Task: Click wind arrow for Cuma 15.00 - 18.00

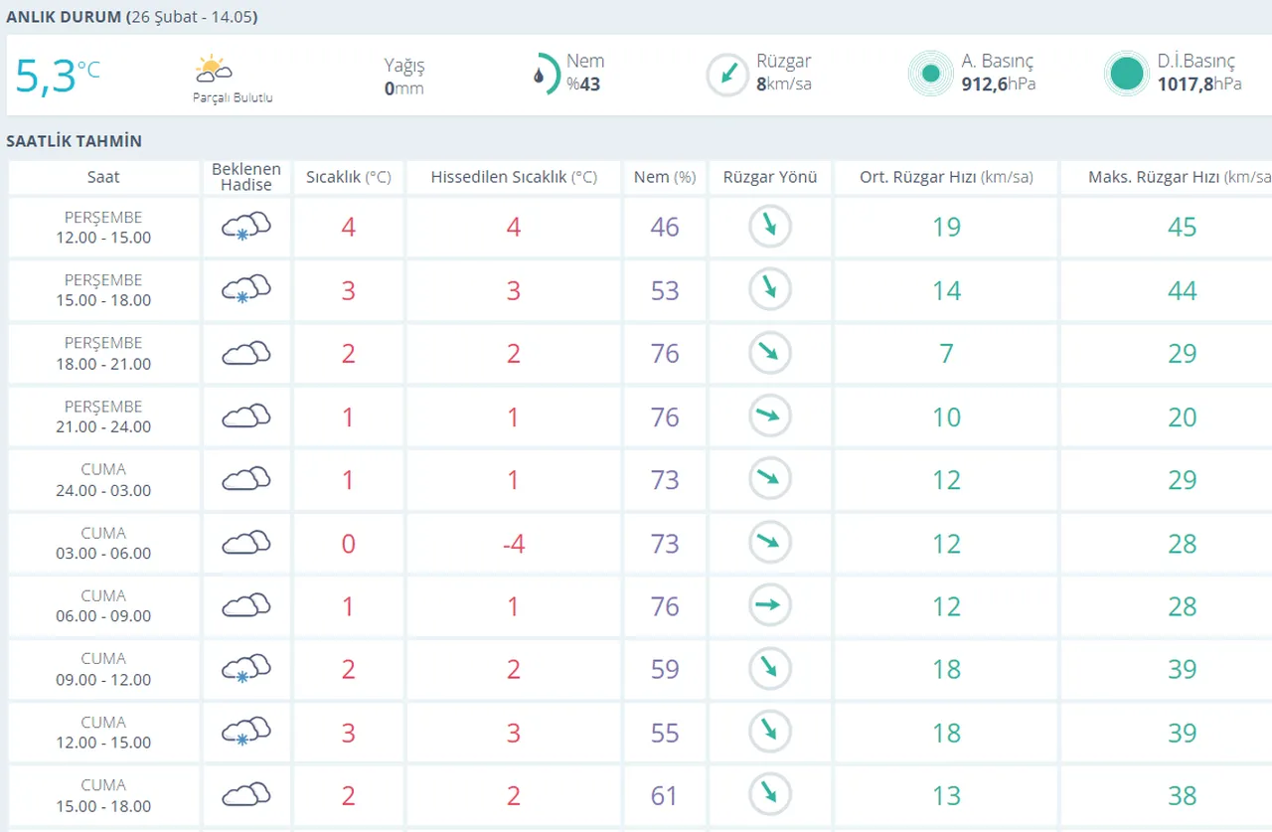Action: point(769,795)
